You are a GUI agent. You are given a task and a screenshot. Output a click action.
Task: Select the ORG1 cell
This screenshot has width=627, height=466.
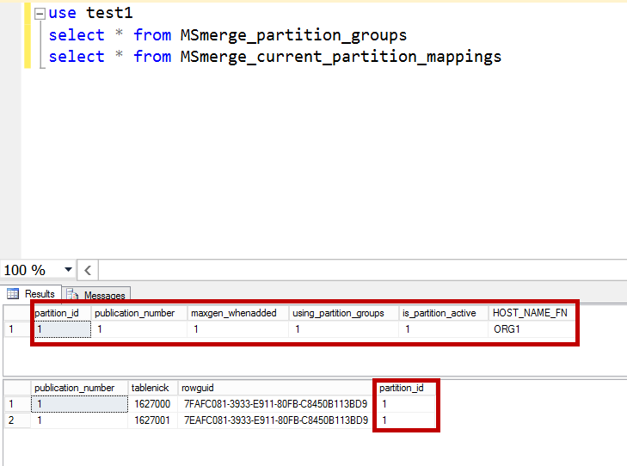coord(507,328)
